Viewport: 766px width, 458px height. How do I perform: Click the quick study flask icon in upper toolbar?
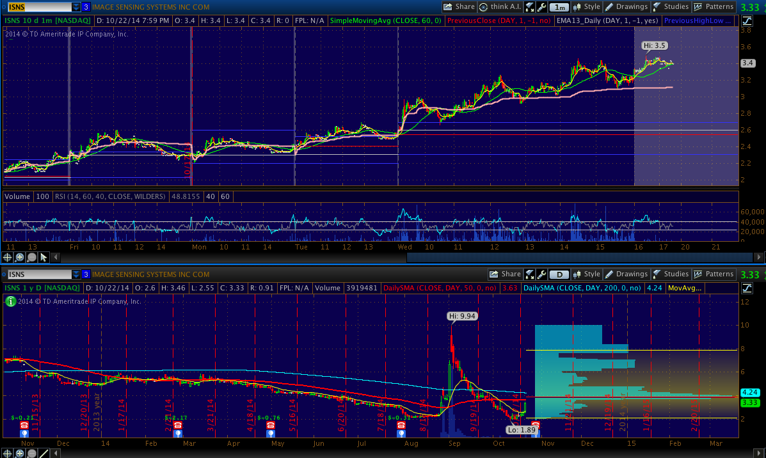(530, 7)
